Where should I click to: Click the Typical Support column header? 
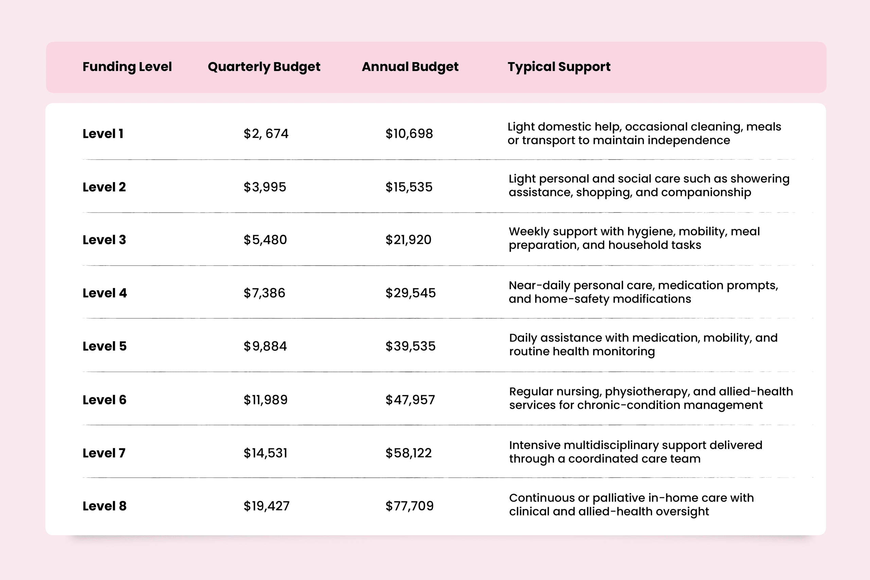[x=559, y=67]
